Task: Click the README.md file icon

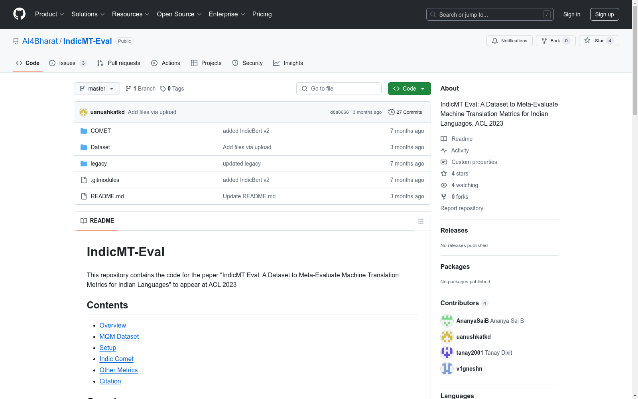Action: coord(84,196)
